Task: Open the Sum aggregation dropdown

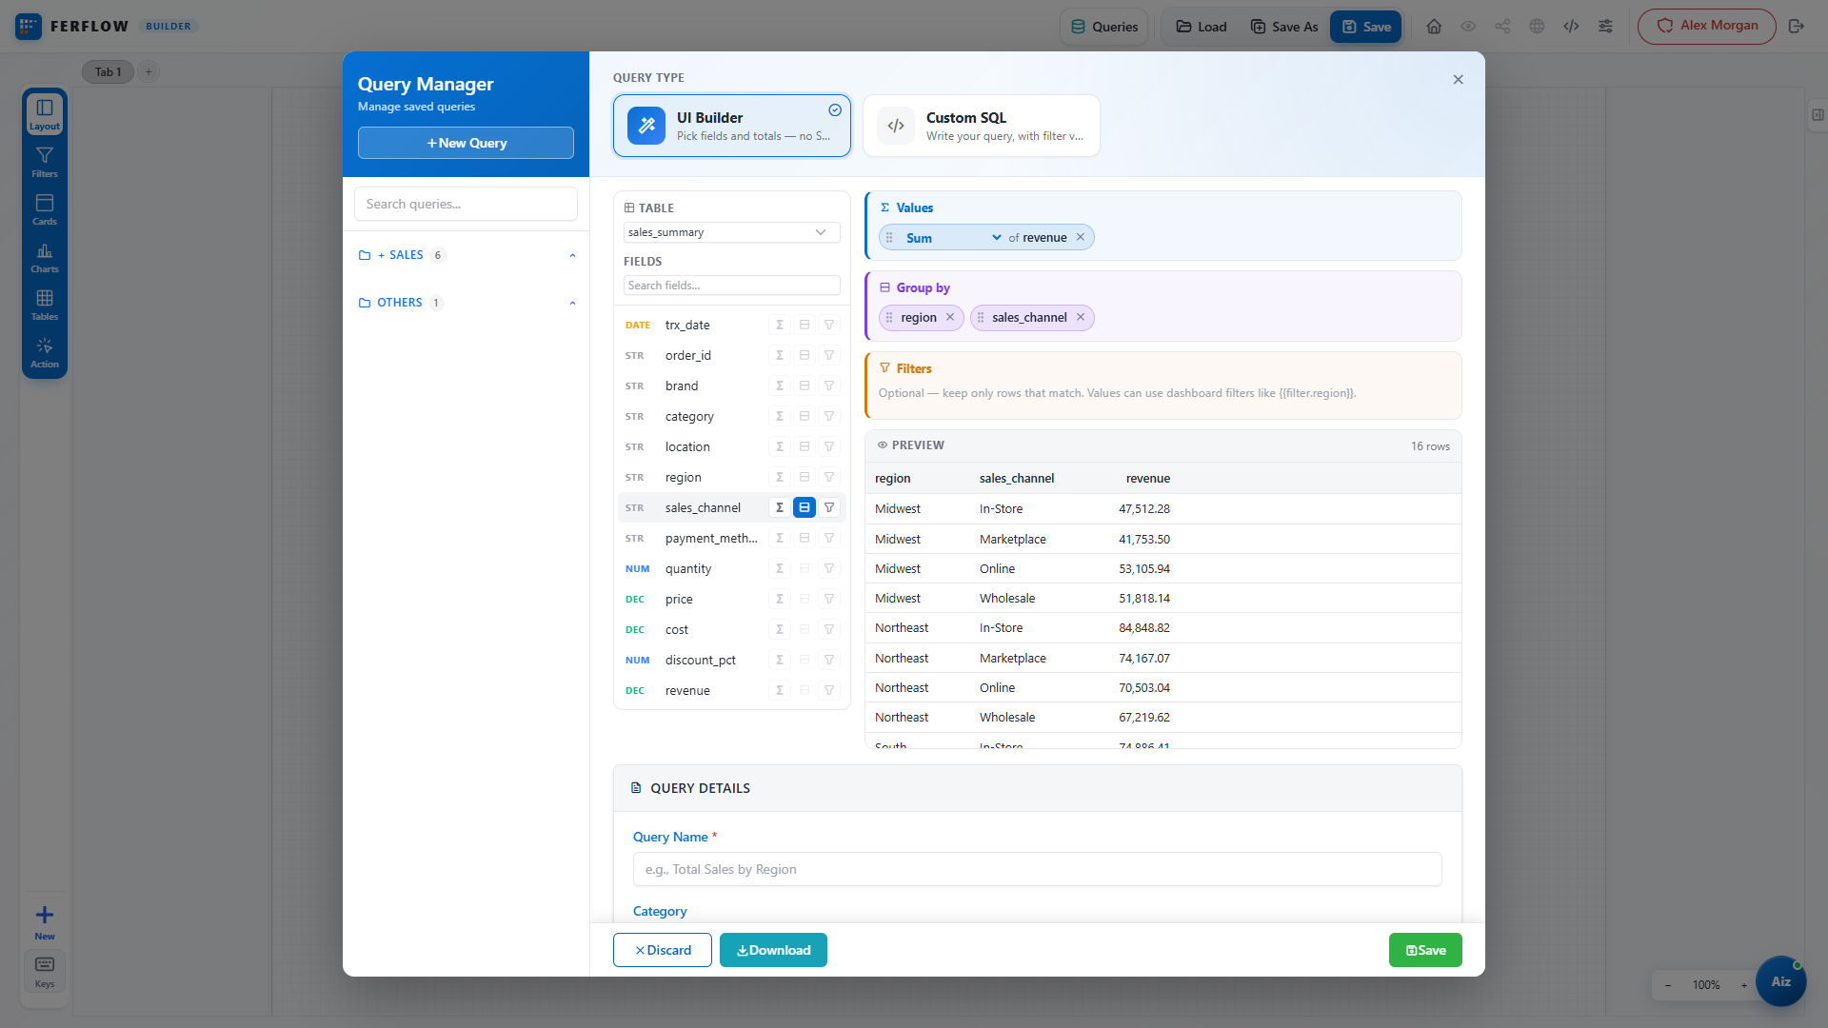Action: [953, 238]
